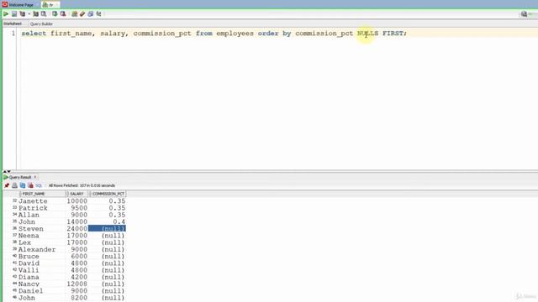Click the Explain Plan toolbar icon

23,14
